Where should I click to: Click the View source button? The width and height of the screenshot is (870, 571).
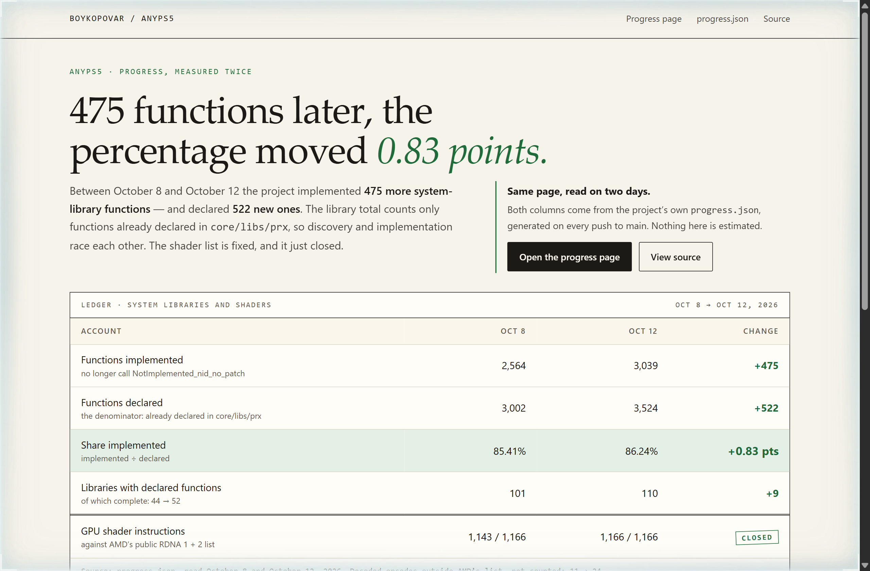point(676,257)
